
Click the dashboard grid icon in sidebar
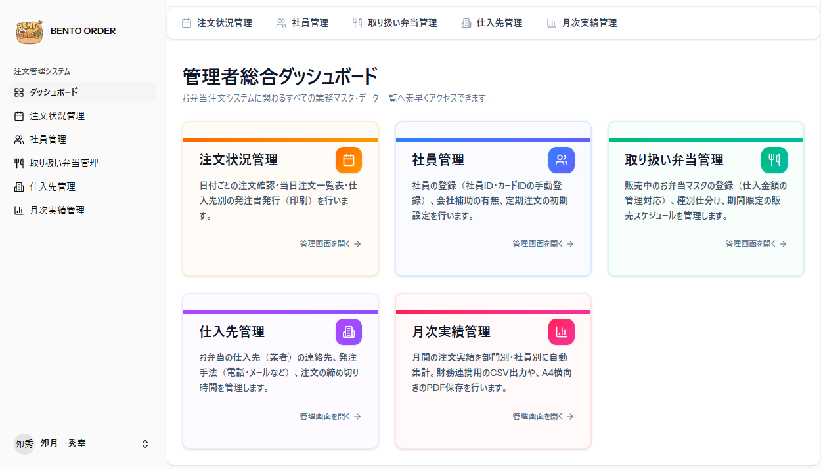[18, 92]
